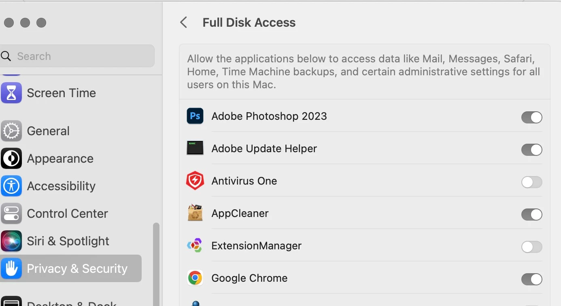
Task: Click the Google Chrome app icon
Action: 195,278
